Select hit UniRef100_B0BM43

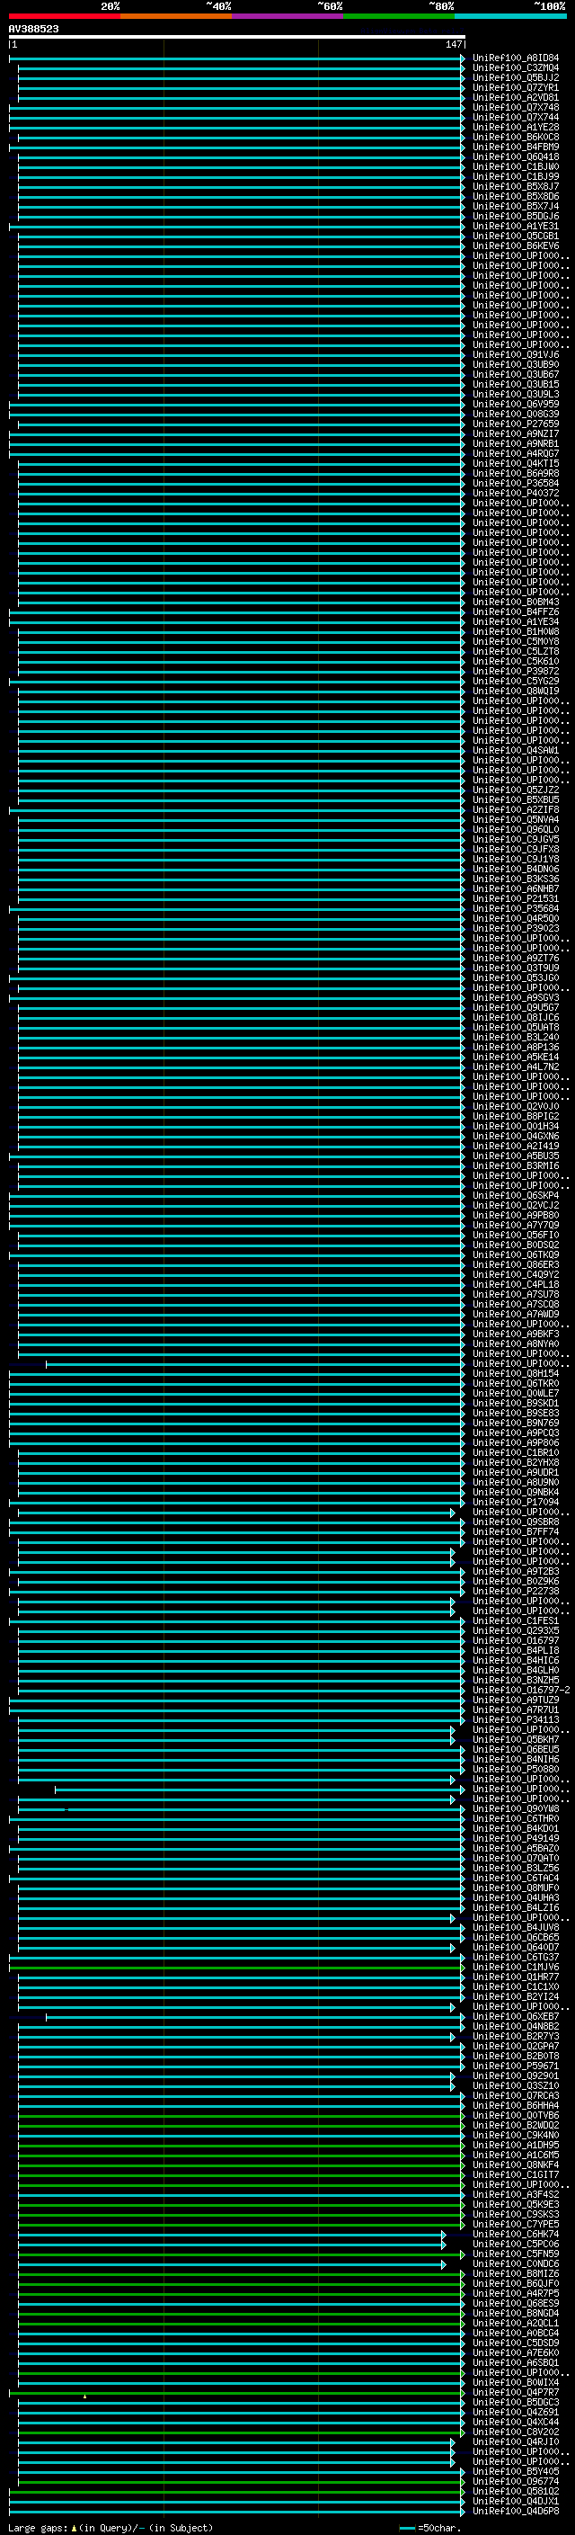point(516,603)
